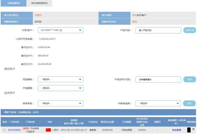Screen dimensions: 197x134
Task: Expand the 风险等级 dropdown
Action: (61, 79)
